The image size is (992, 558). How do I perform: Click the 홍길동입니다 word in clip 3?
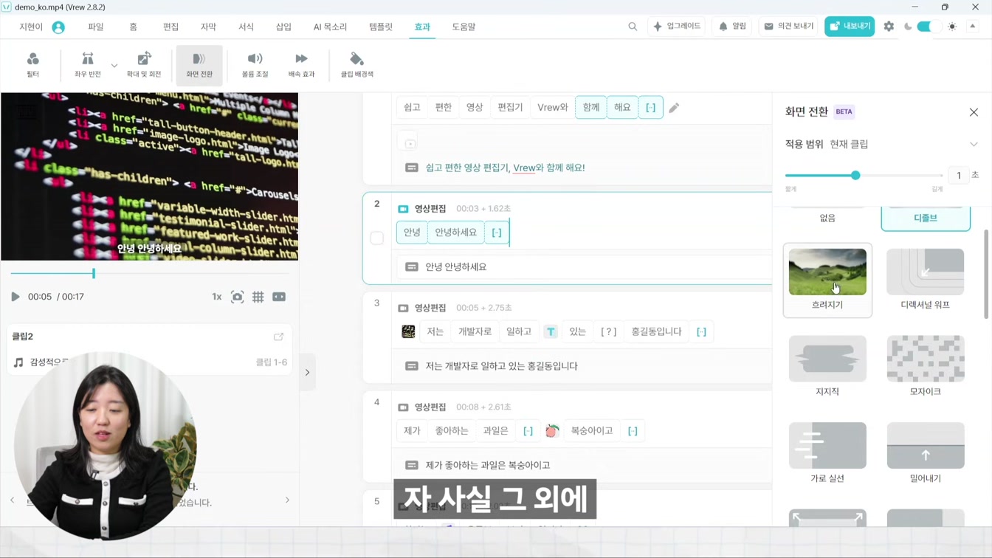656,331
